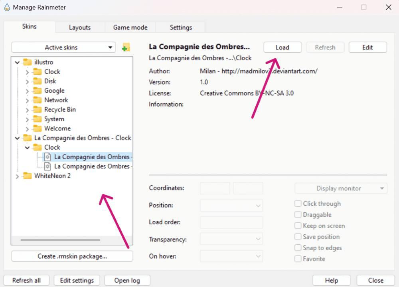Click the Open log button
The width and height of the screenshot is (399, 287).
(127, 280)
